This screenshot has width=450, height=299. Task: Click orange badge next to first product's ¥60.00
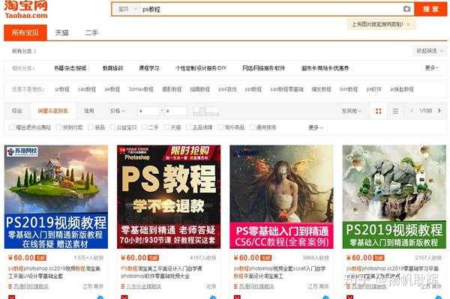pos(40,258)
